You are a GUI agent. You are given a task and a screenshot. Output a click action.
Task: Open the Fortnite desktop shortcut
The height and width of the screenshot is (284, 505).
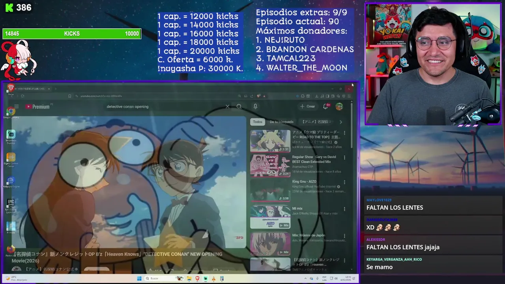[11, 228]
